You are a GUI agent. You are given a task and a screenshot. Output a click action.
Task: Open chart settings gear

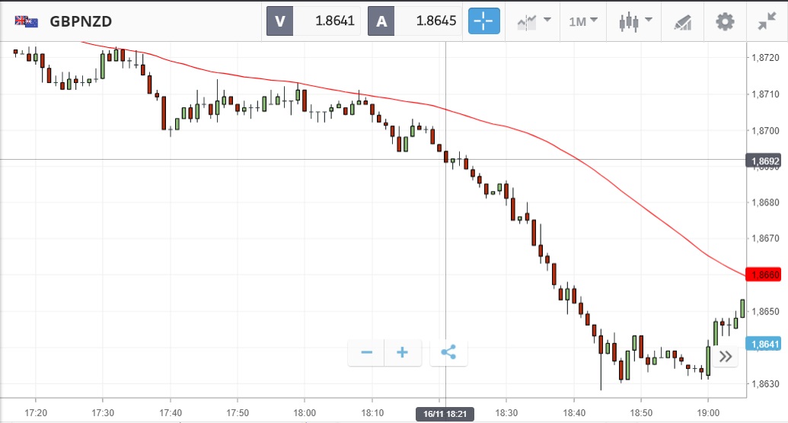(x=725, y=21)
